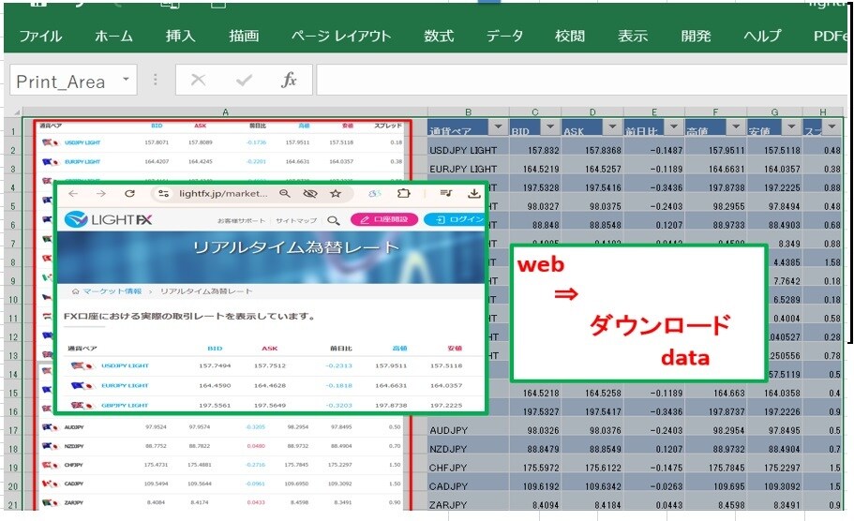Switch to the 校閲 tab
The height and width of the screenshot is (521, 854).
[x=570, y=37]
